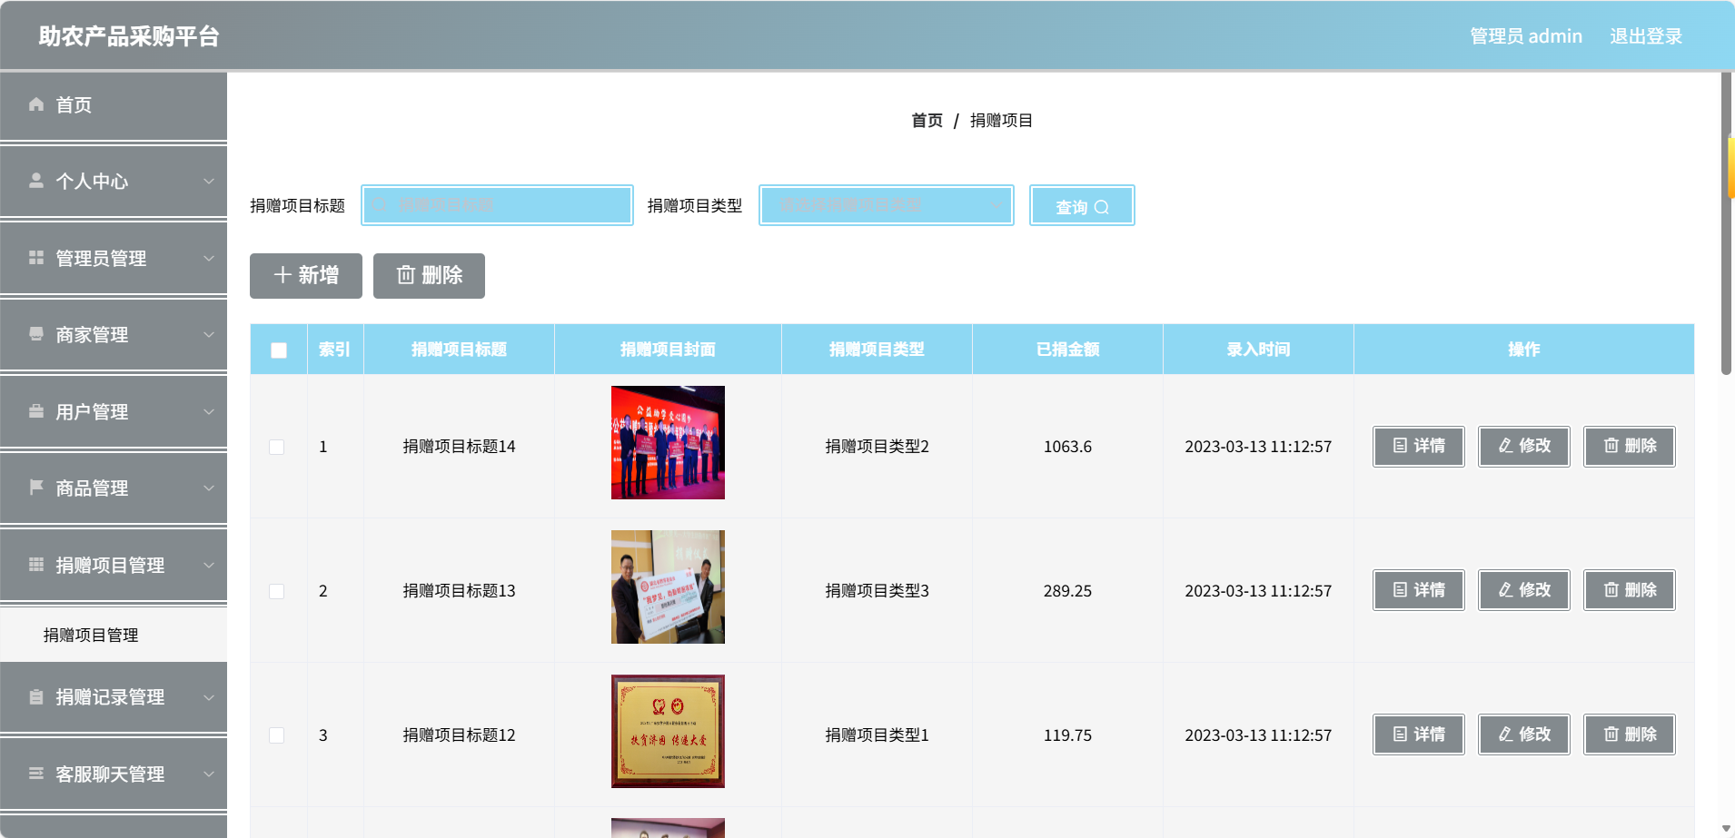Click the 退出登录 logout link
This screenshot has width=1735, height=838.
point(1646,36)
